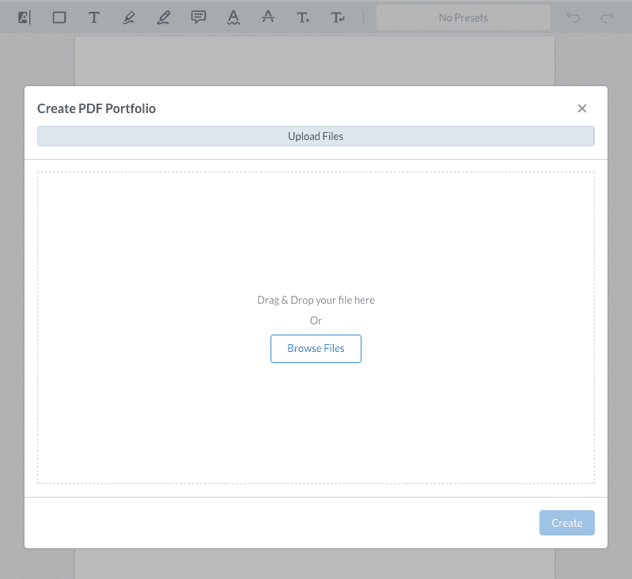
Task: Switch to the Upload Files tab
Action: coord(316,136)
